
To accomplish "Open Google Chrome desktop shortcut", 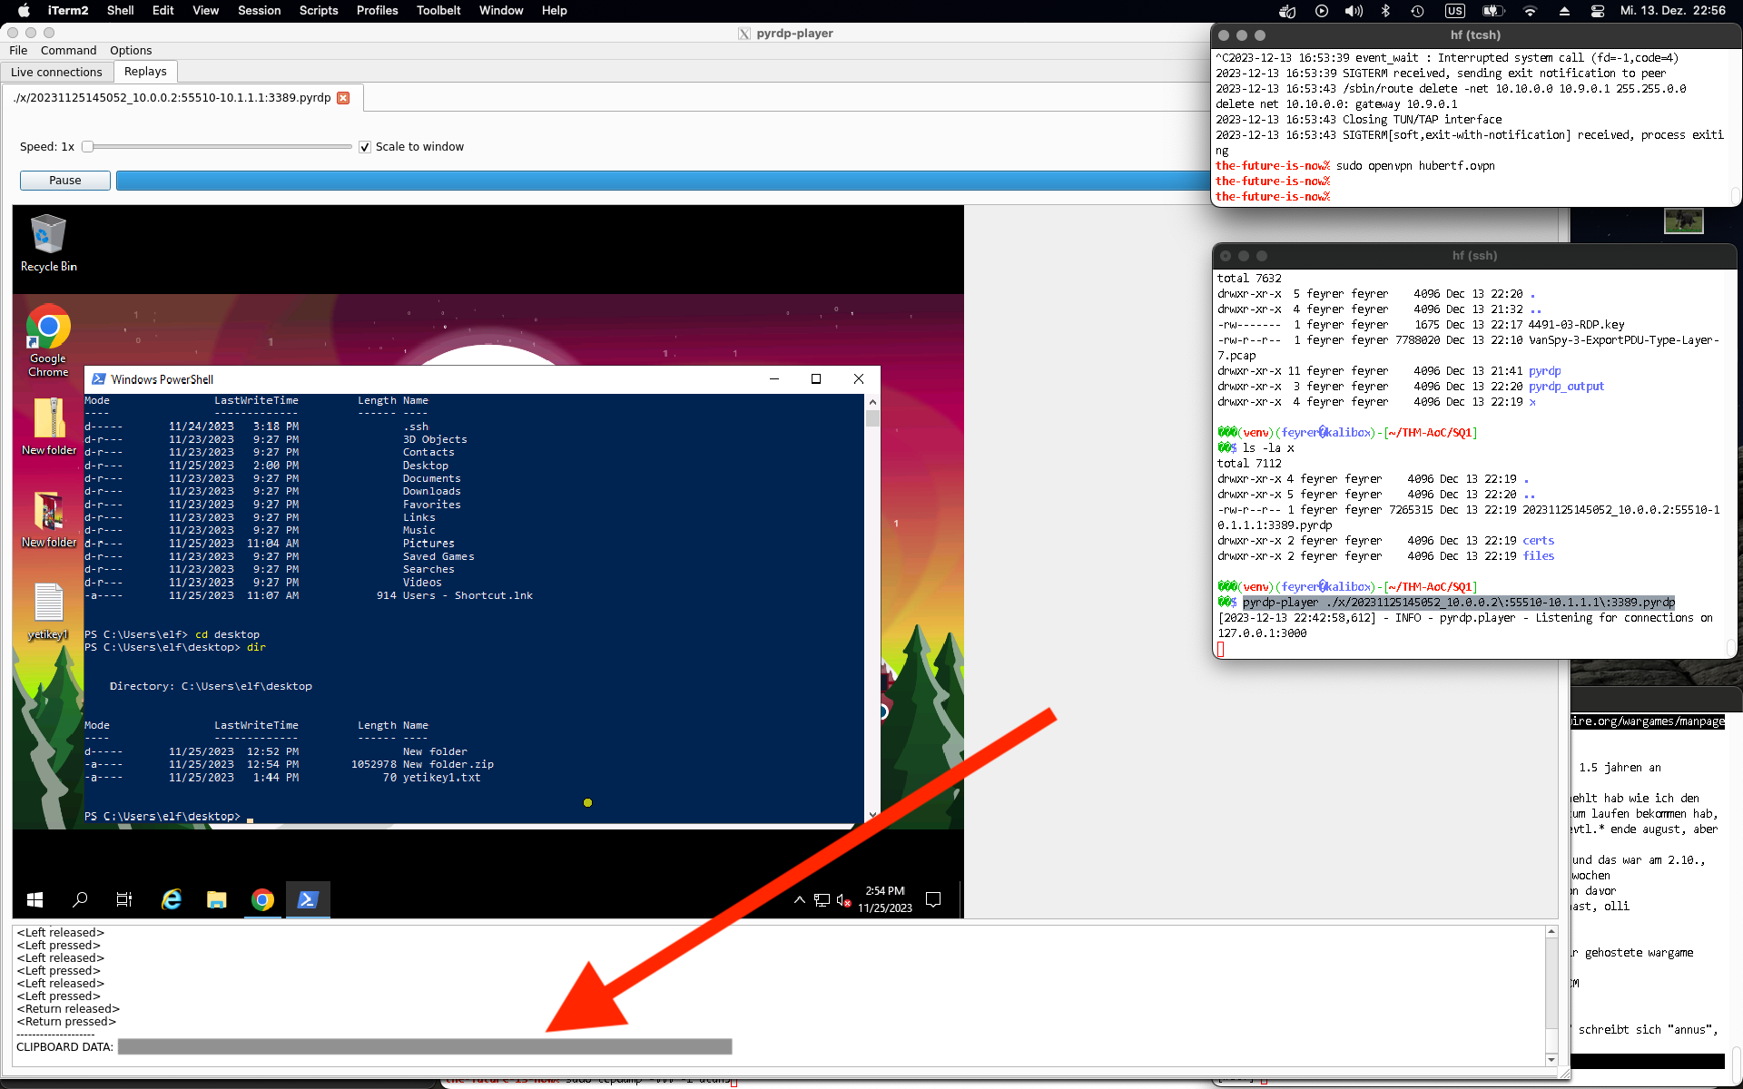I will [x=48, y=340].
